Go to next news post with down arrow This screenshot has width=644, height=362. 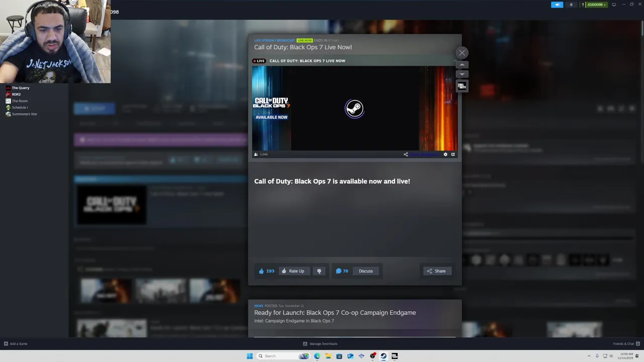tap(462, 74)
